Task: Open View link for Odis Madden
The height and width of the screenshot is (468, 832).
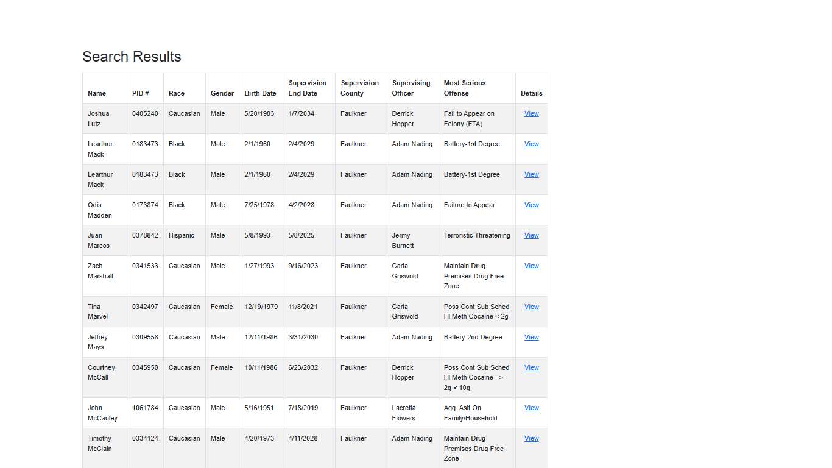Action: [531, 205]
